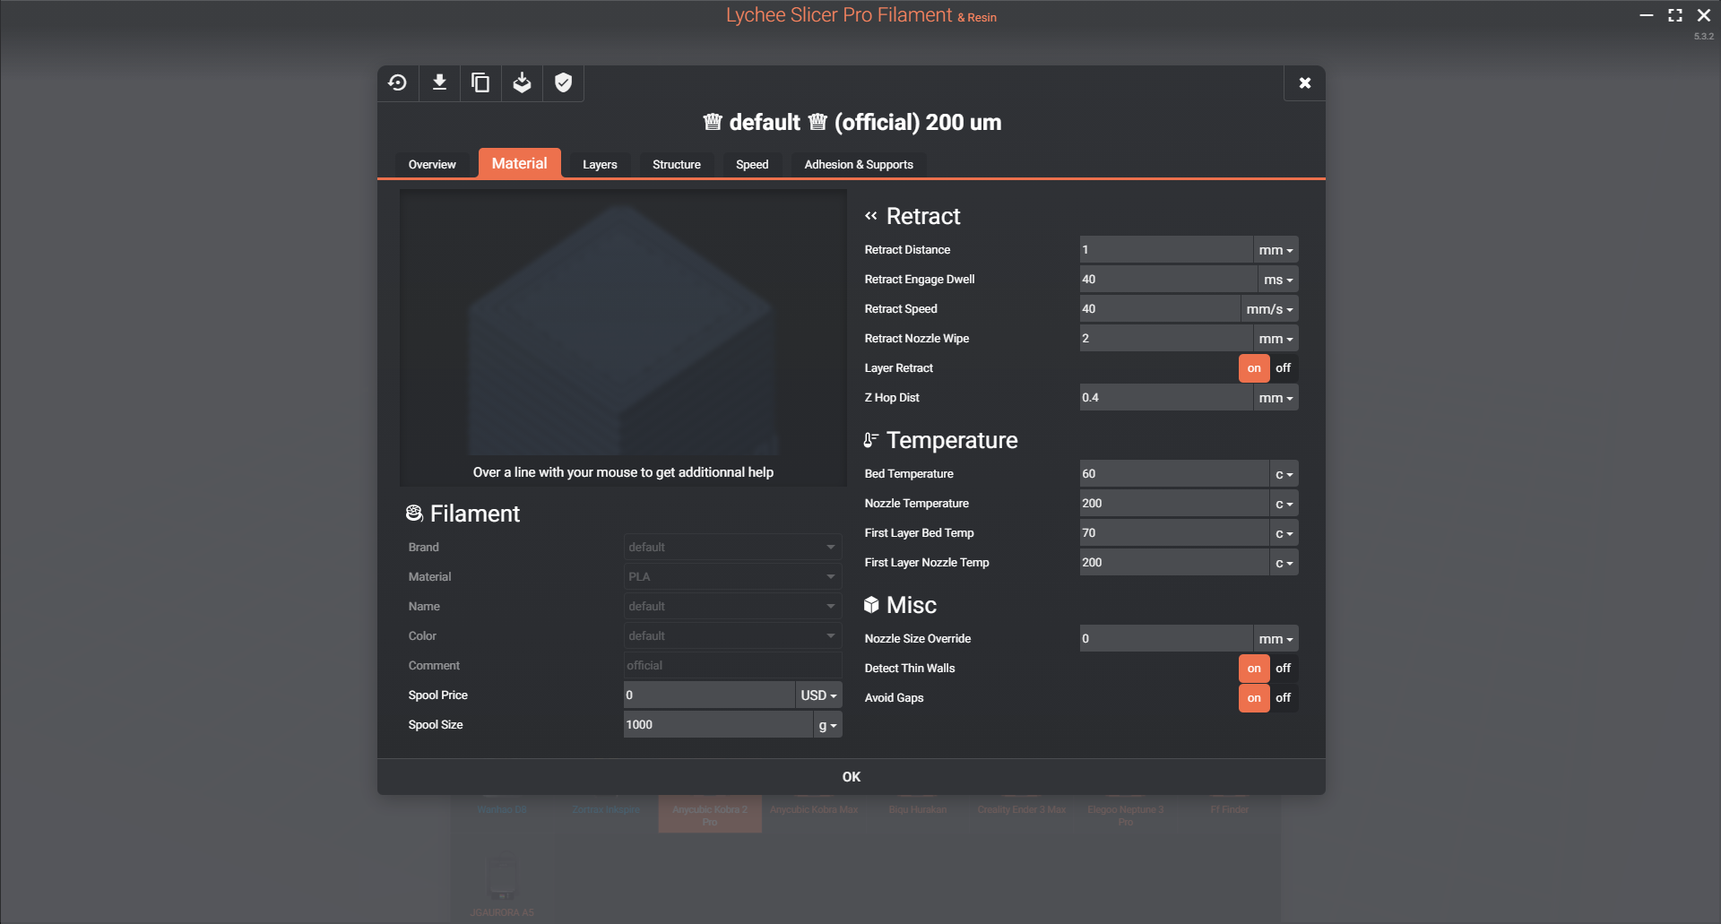Duplicate the profile using the copy icon
The height and width of the screenshot is (924, 1721).
480,82
